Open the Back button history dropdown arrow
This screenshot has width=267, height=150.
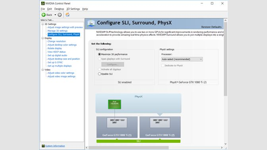pos(55,15)
